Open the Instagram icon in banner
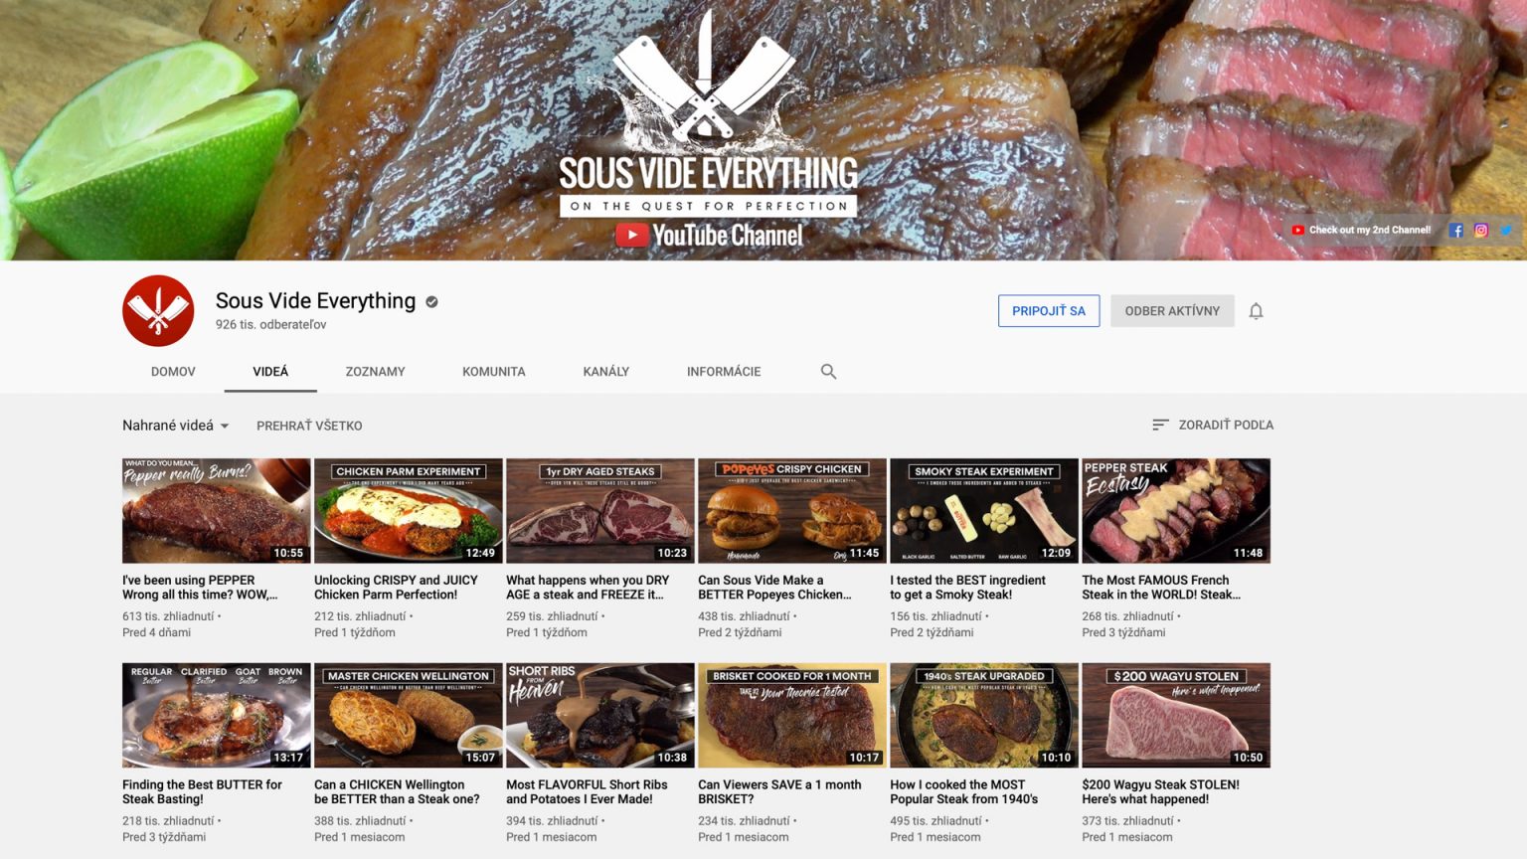Image resolution: width=1527 pixels, height=859 pixels. 1480,230
